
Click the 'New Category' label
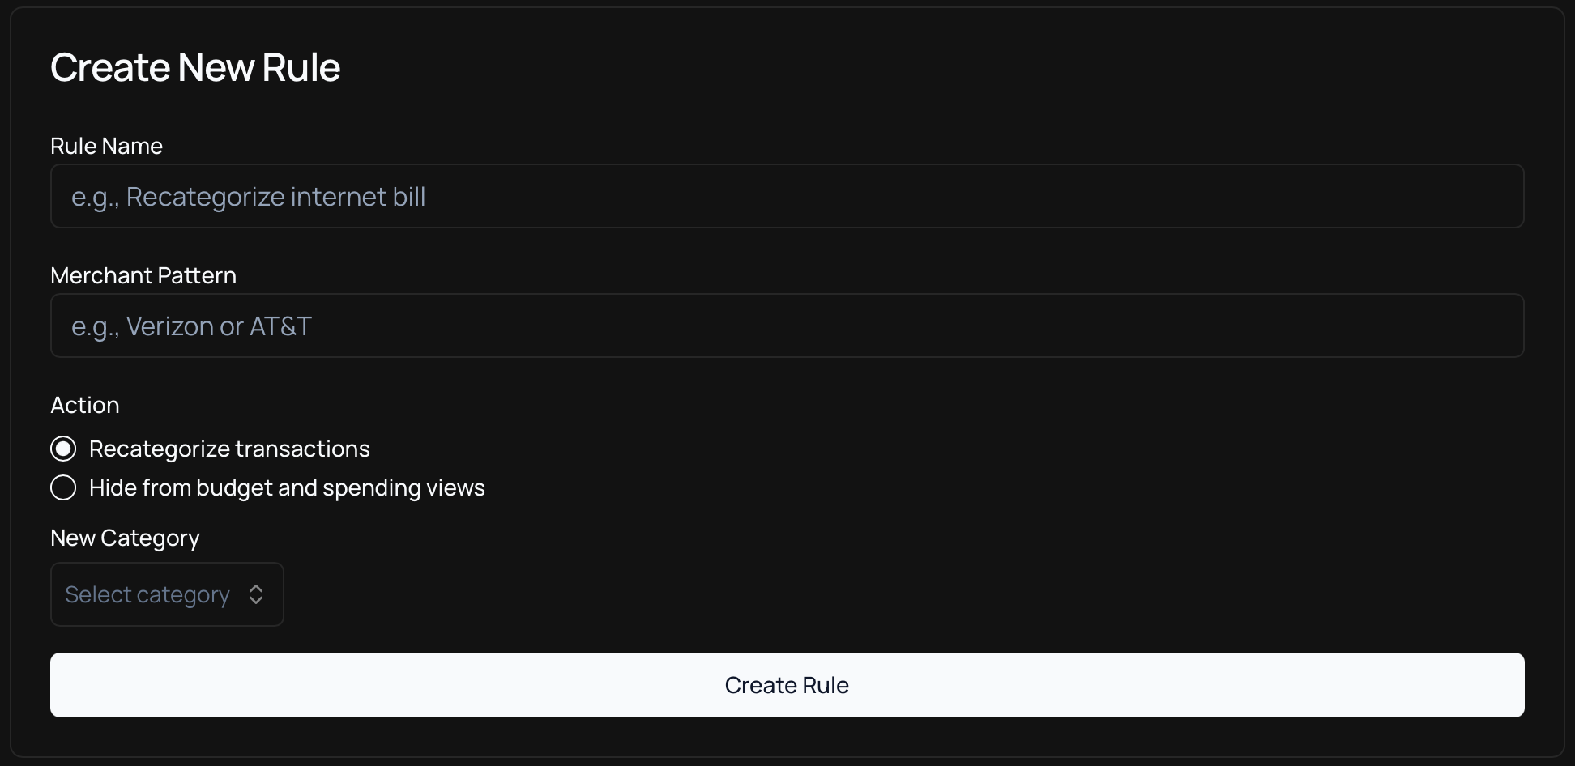125,538
